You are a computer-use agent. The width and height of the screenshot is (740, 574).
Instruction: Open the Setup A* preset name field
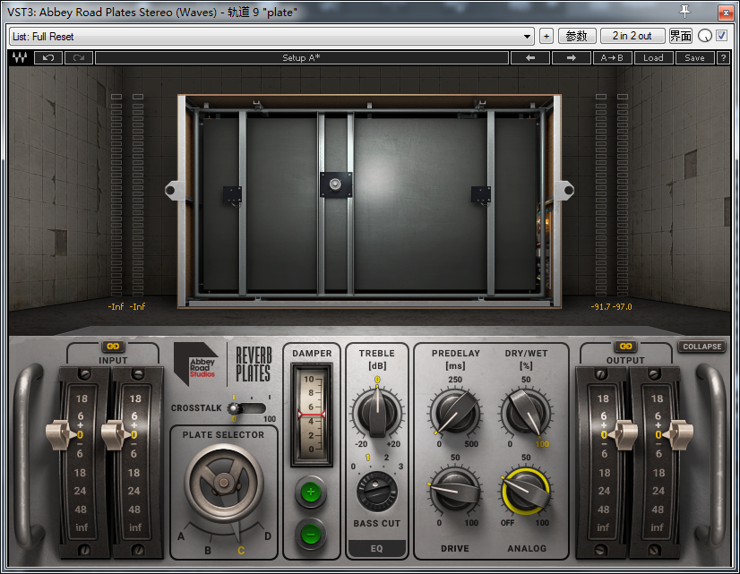pyautogui.click(x=302, y=57)
